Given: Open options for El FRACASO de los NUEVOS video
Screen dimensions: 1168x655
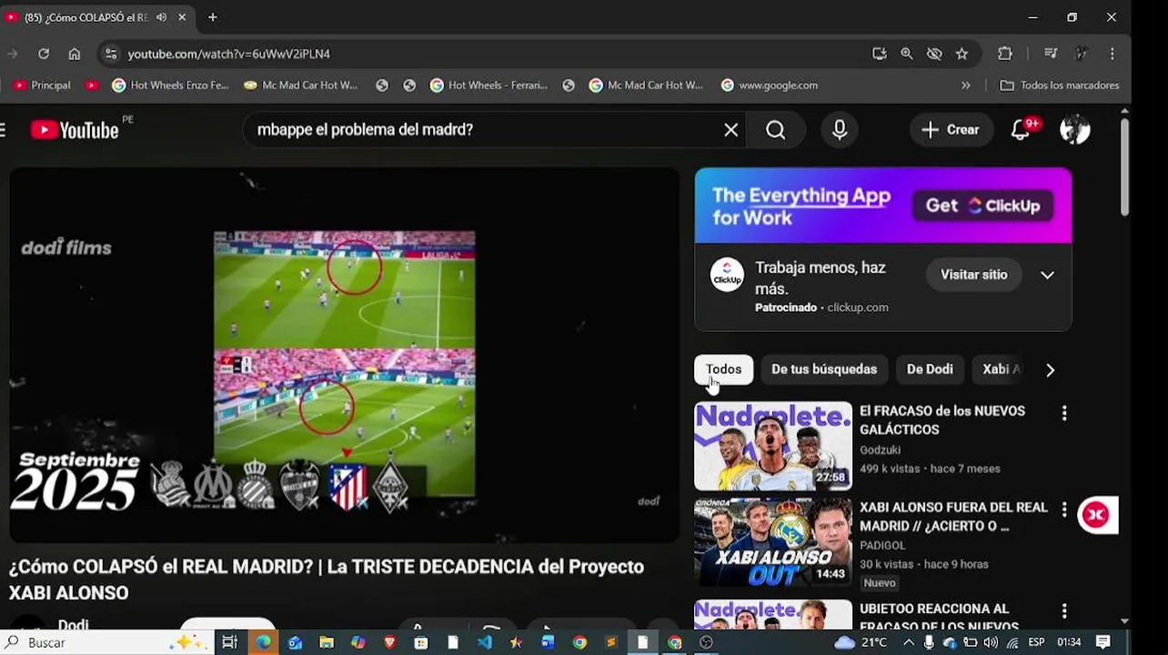Looking at the screenshot, I should tap(1064, 414).
